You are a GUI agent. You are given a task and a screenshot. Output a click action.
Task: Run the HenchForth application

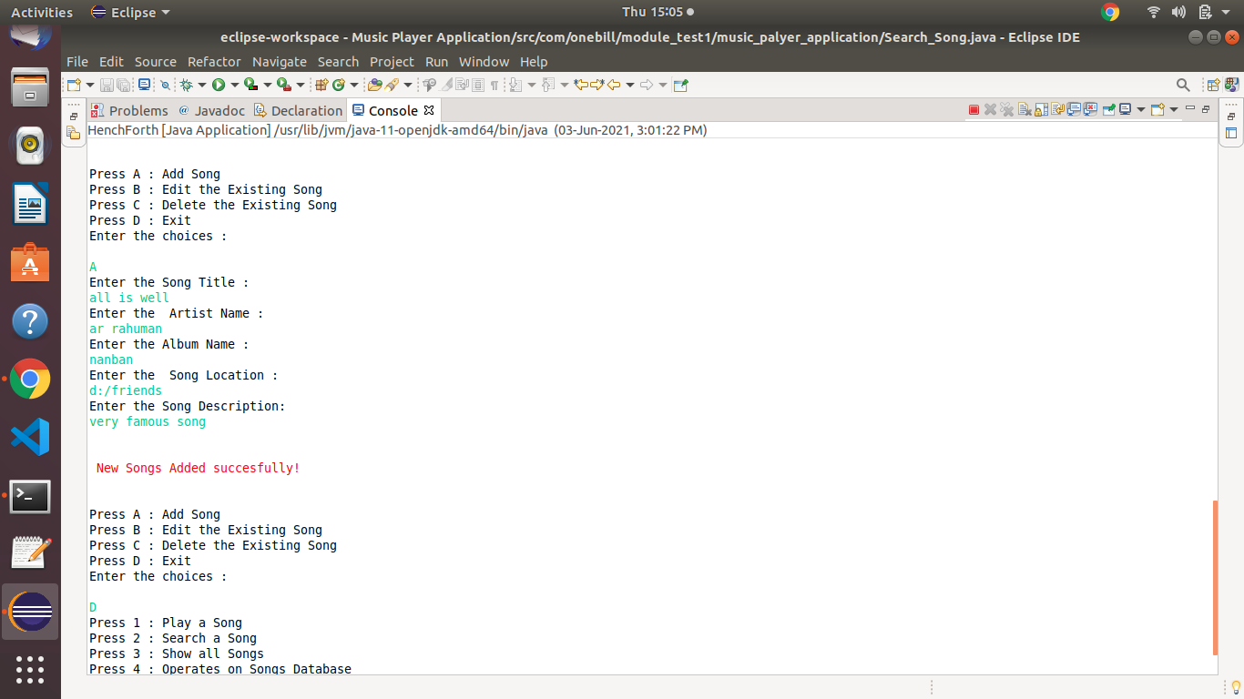(x=219, y=84)
